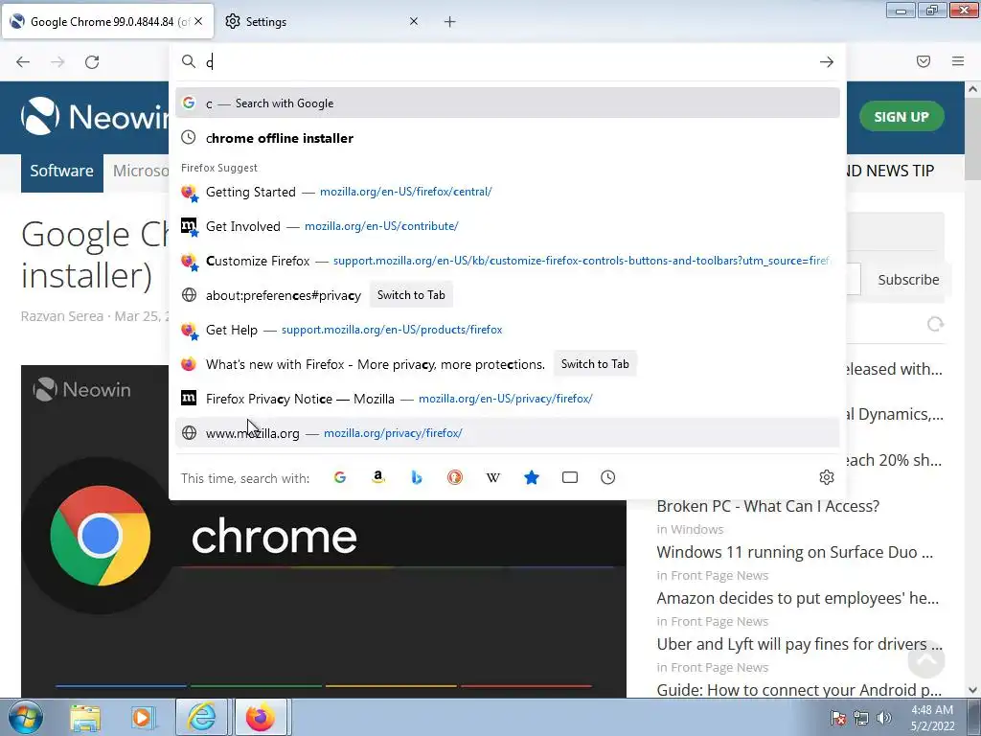Image resolution: width=981 pixels, height=736 pixels.
Task: Click the Go arrow in the address bar
Action: pyautogui.click(x=827, y=62)
